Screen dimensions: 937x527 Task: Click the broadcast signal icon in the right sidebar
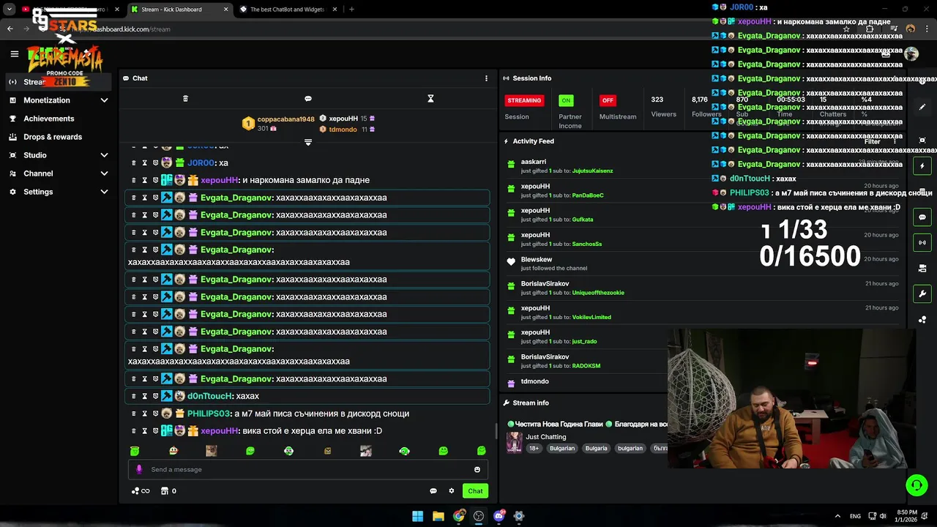pos(922,242)
